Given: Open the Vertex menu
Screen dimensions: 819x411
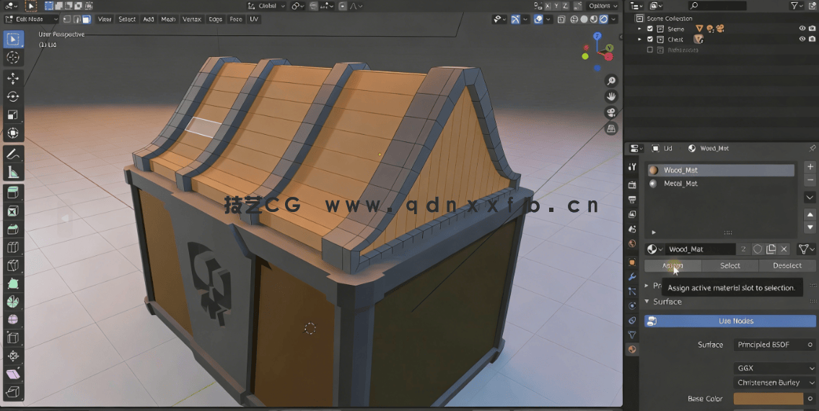Looking at the screenshot, I should point(192,19).
